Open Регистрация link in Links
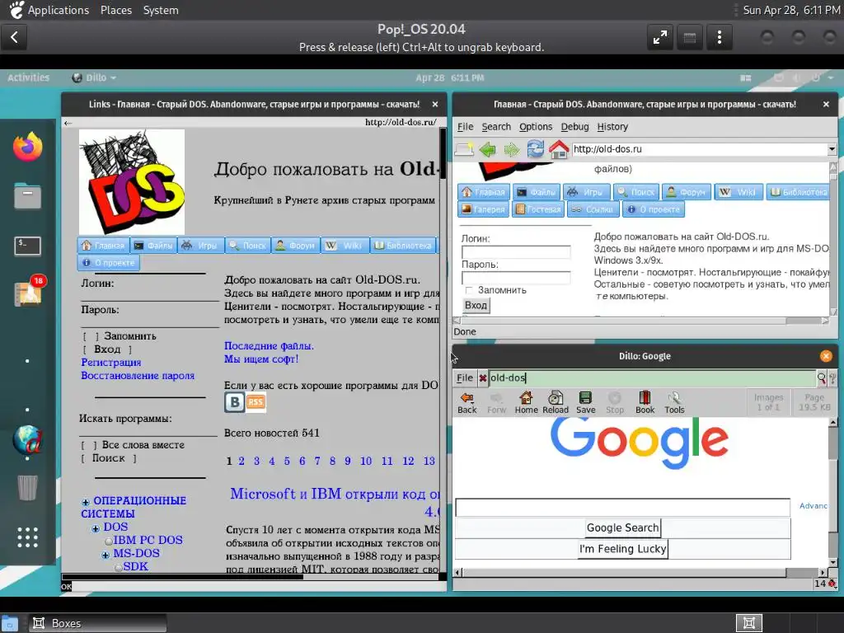 tap(111, 363)
